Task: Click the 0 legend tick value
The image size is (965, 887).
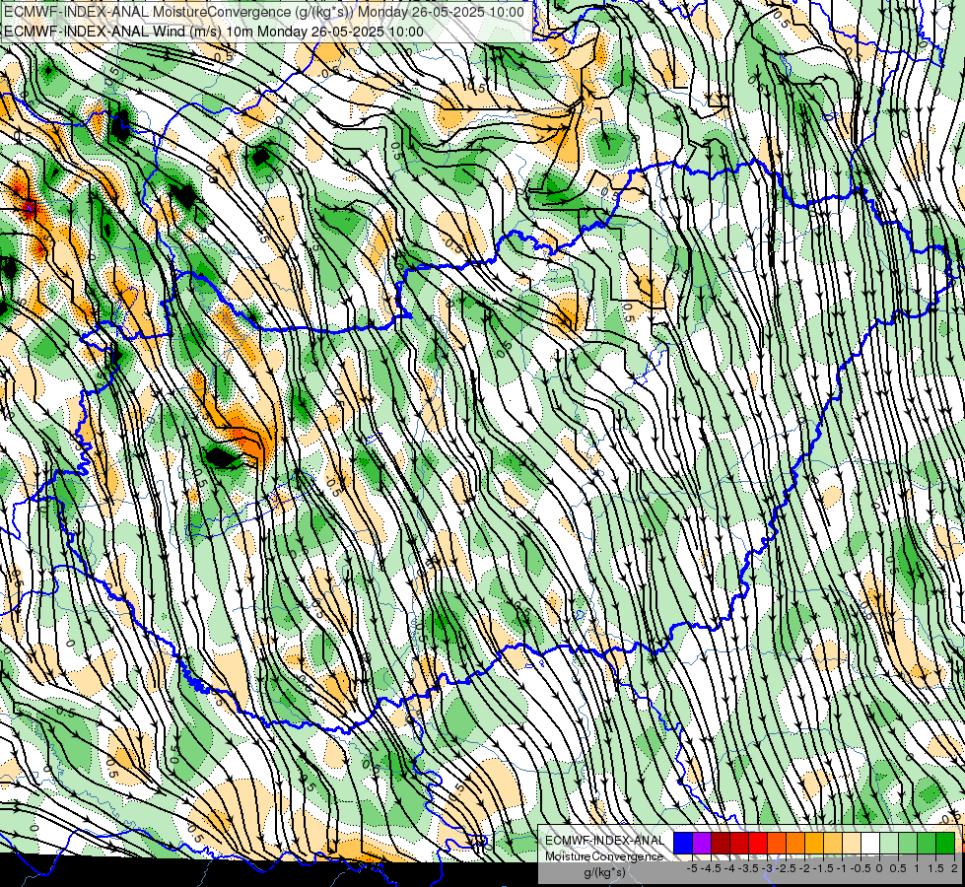Action: point(879,868)
